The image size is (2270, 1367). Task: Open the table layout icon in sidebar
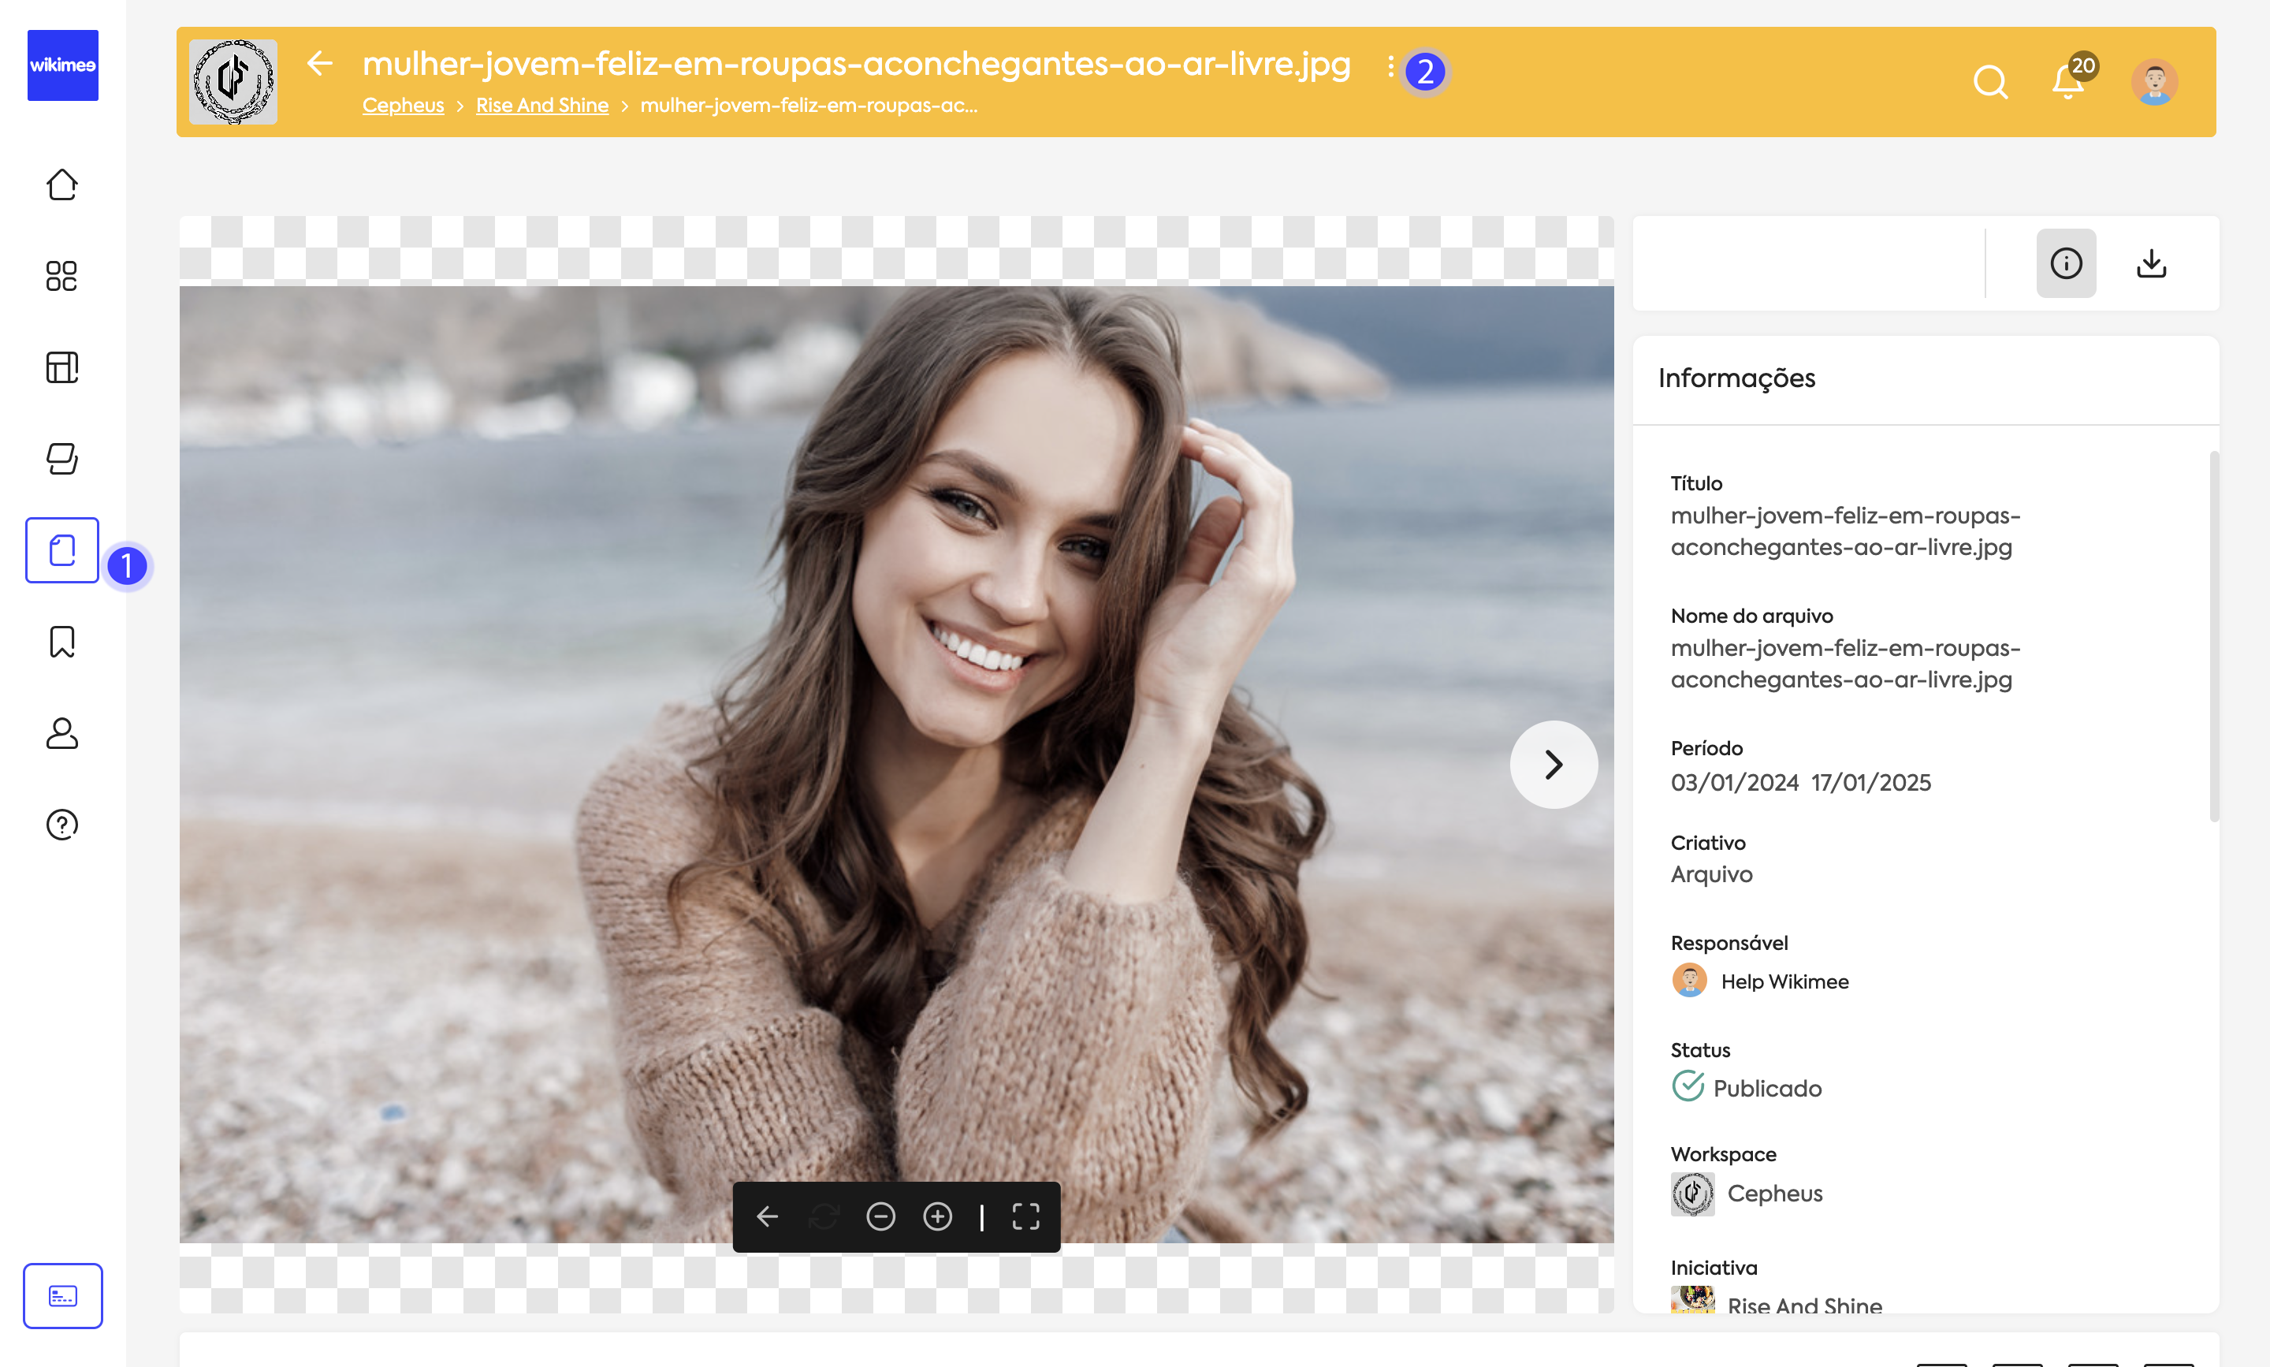(x=61, y=367)
